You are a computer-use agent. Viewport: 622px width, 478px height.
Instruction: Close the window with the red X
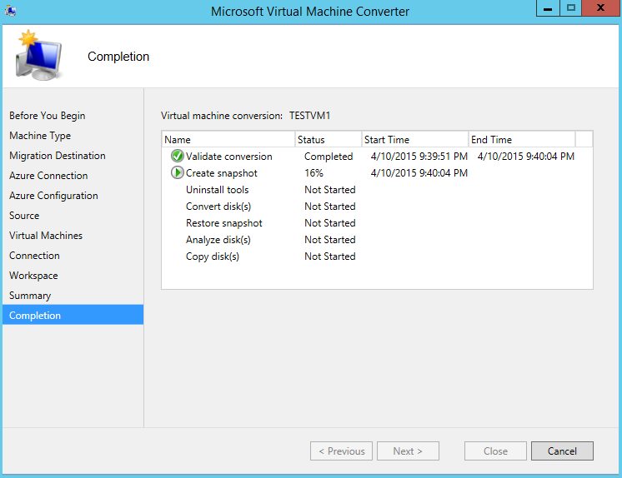[600, 8]
